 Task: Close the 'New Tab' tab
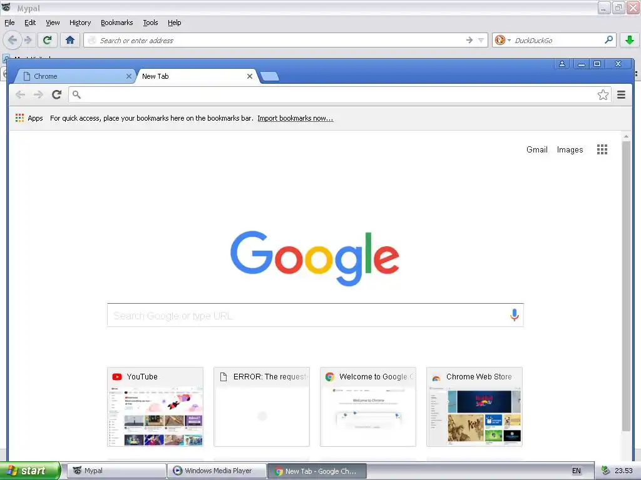click(249, 76)
